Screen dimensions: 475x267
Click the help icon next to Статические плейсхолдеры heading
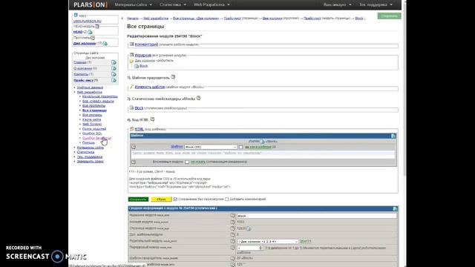tap(198, 99)
